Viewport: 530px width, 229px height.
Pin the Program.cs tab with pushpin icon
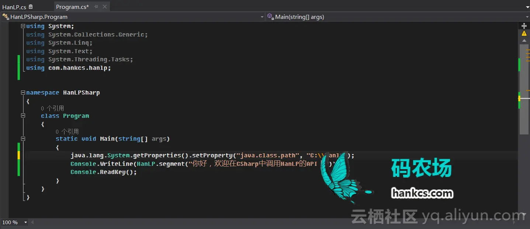[96, 7]
